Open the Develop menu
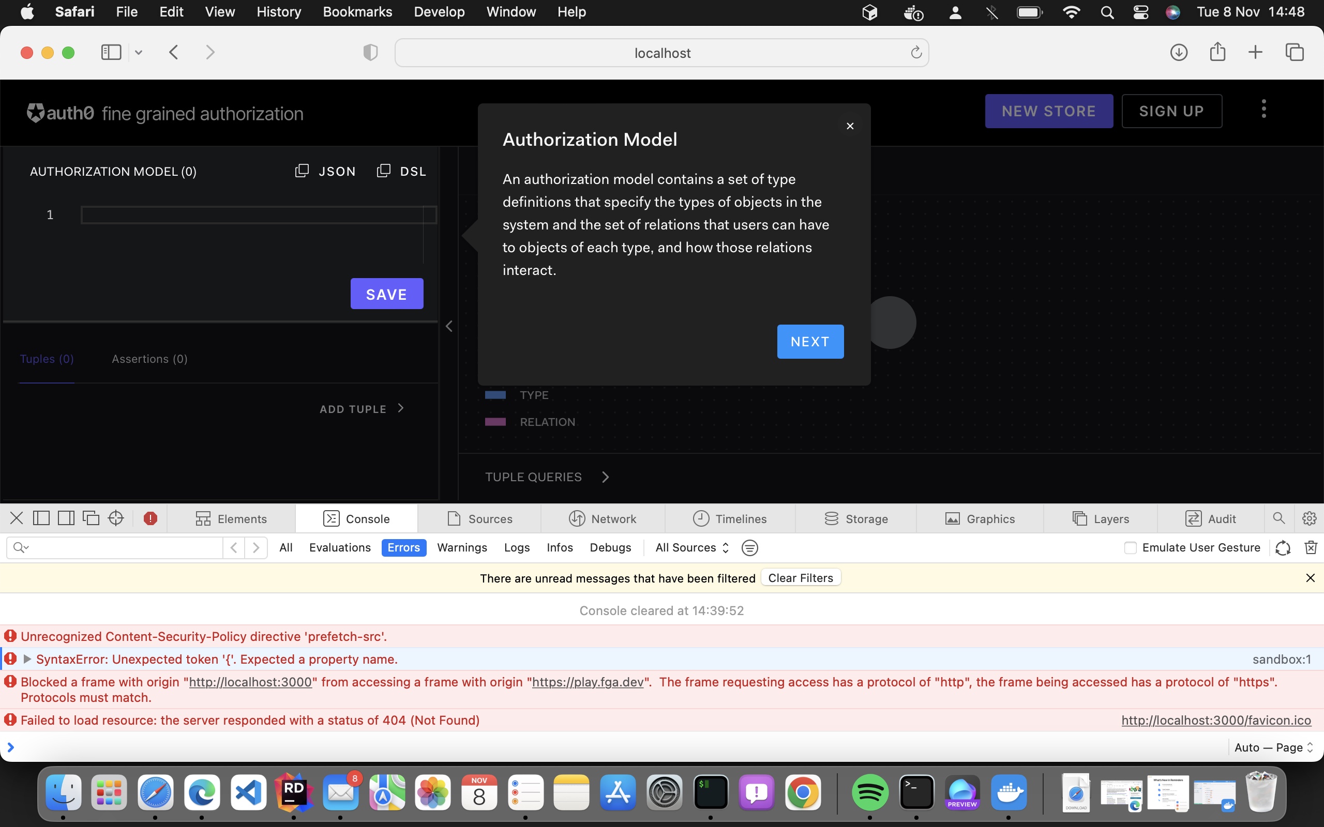1324x827 pixels. (439, 11)
